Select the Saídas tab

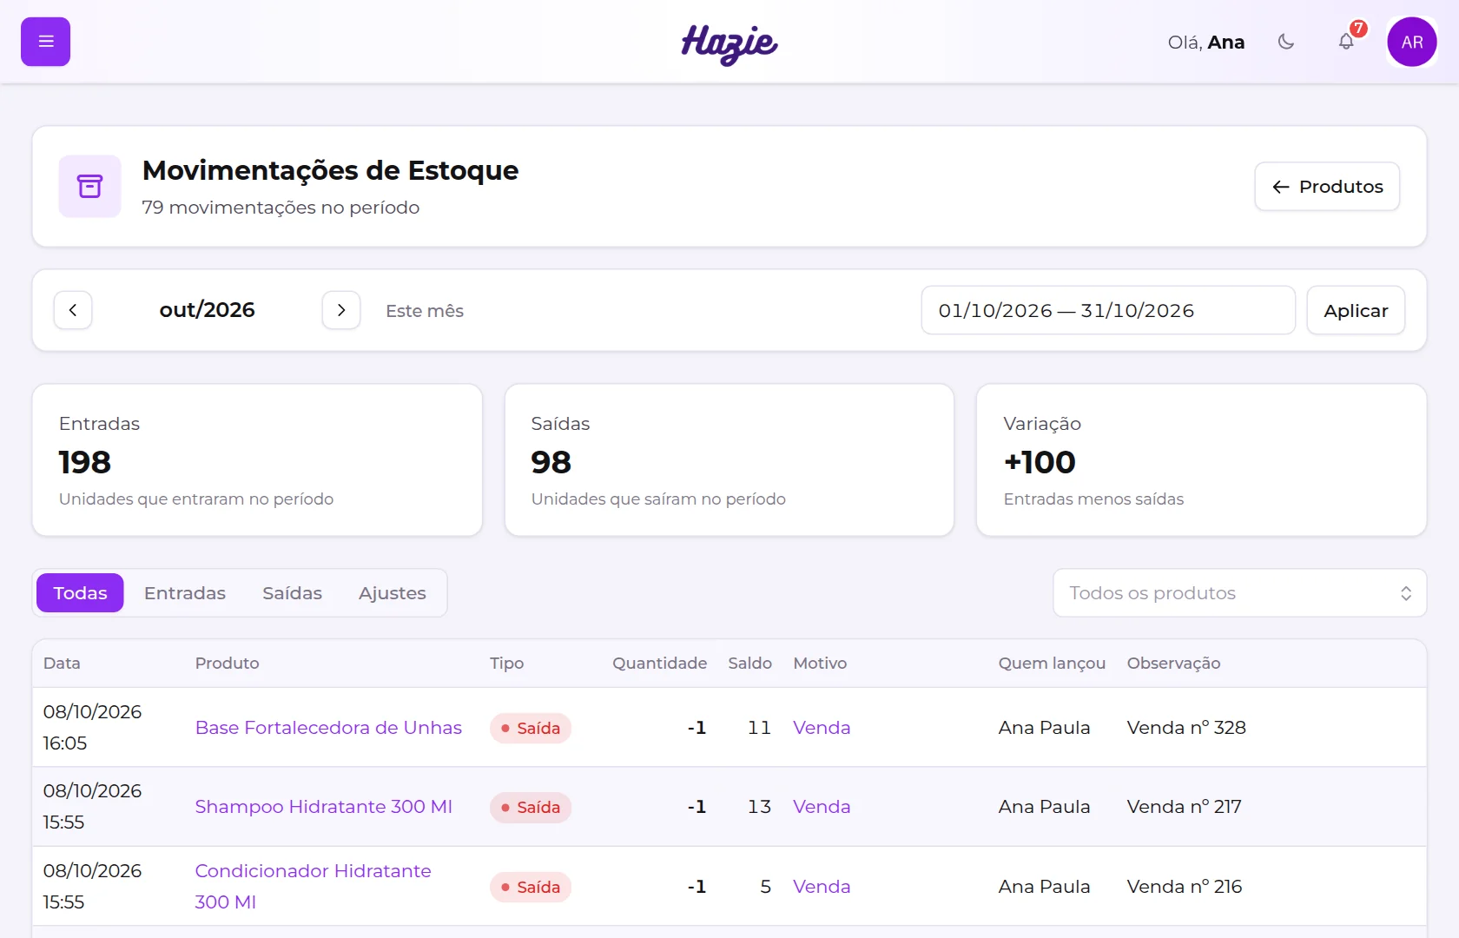[292, 593]
